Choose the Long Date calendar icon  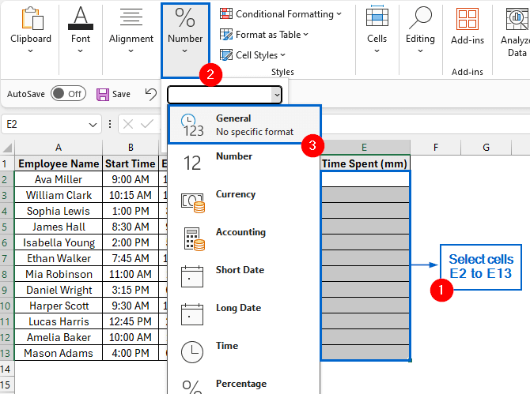[192, 314]
